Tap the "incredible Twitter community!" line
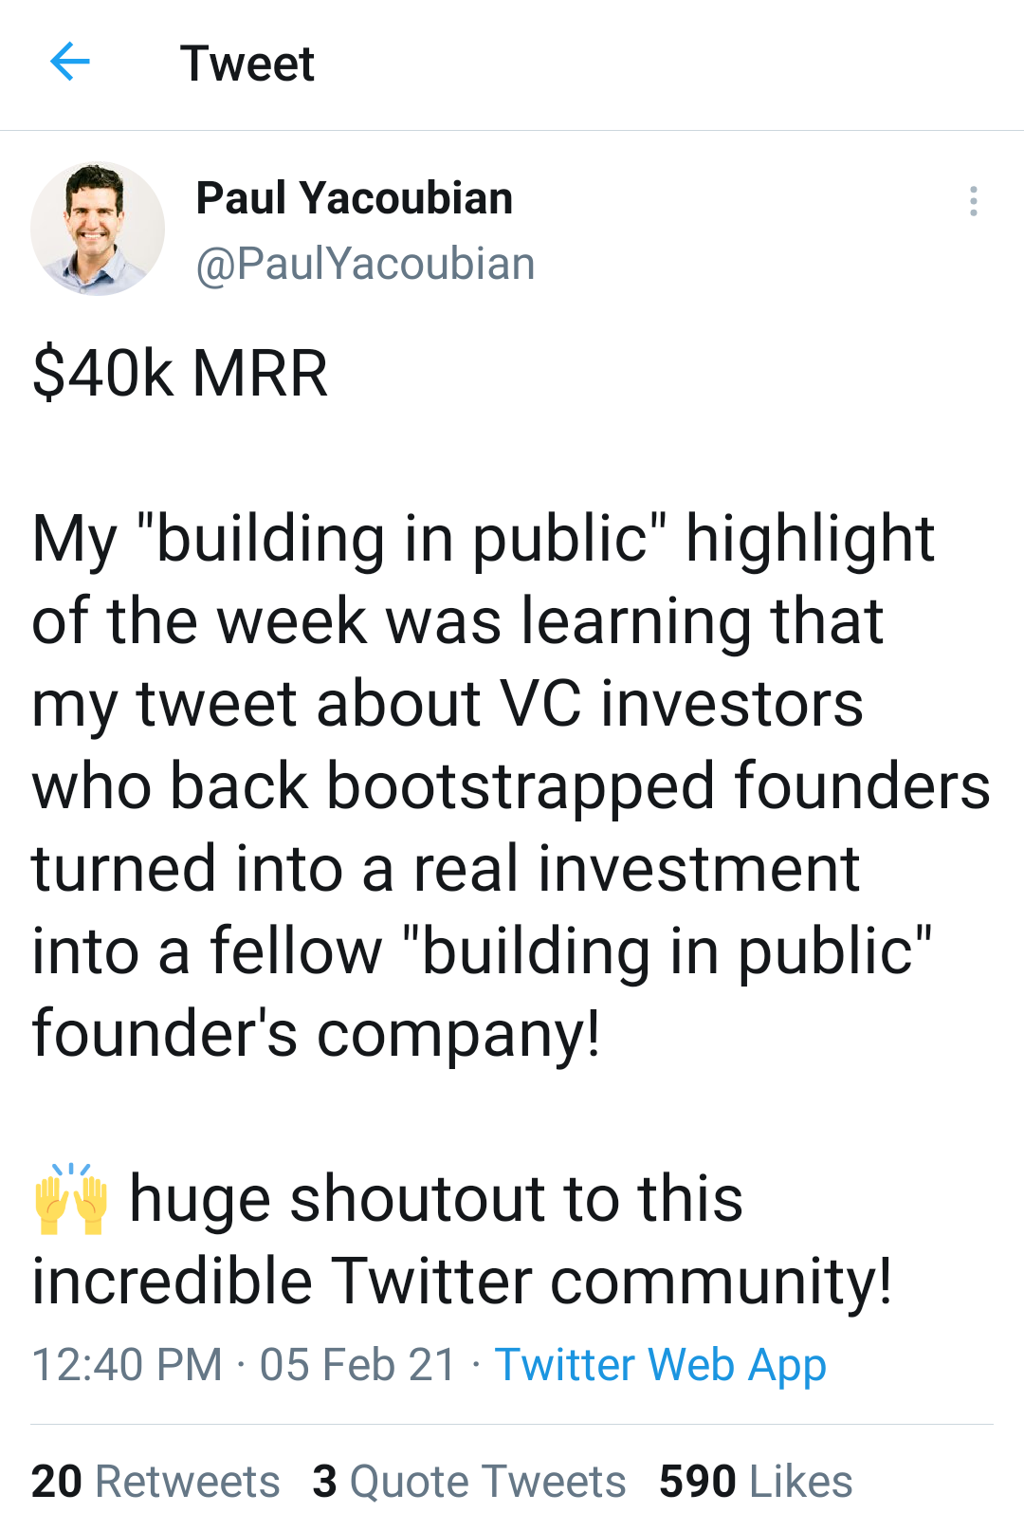Screen dimensions: 1024x1531 462,1281
